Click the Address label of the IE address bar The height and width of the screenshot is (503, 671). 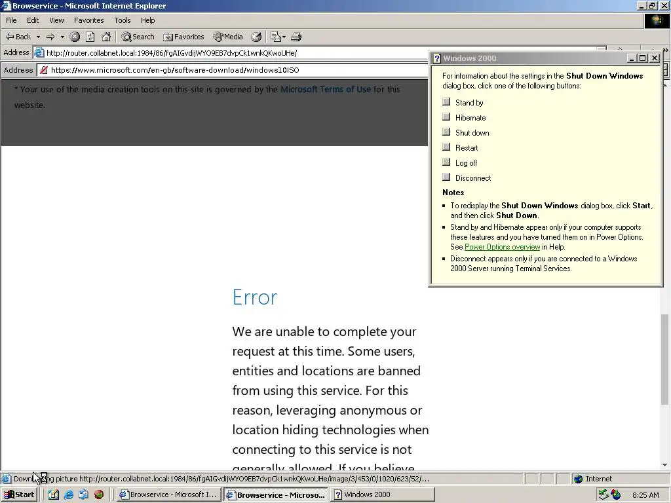pyautogui.click(x=16, y=52)
